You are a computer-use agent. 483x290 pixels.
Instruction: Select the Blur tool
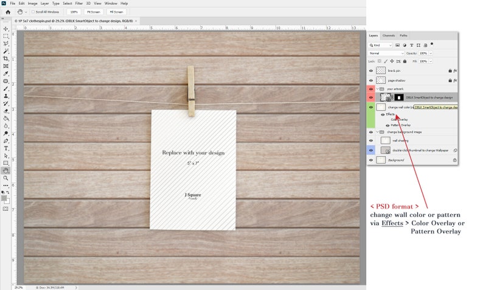pos(5,126)
